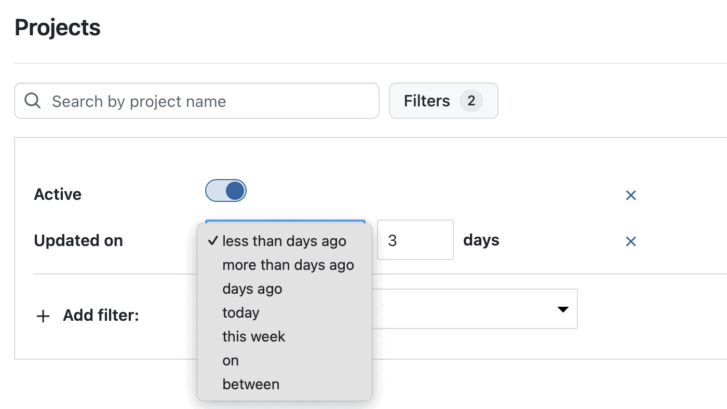
Task: Click the search magnifier icon
Action: [32, 100]
